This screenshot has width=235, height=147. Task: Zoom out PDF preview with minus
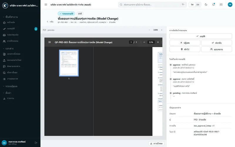pos(149,30)
